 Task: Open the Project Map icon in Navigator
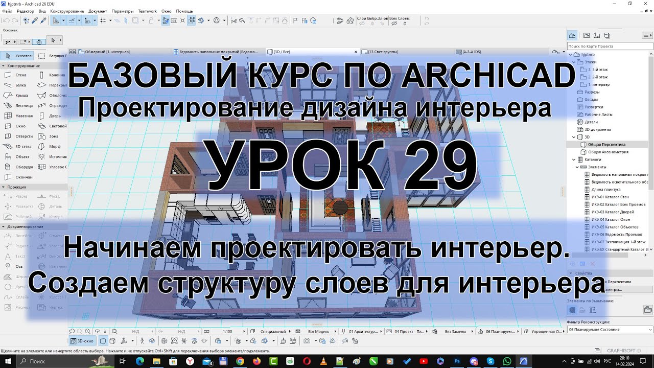(572, 35)
